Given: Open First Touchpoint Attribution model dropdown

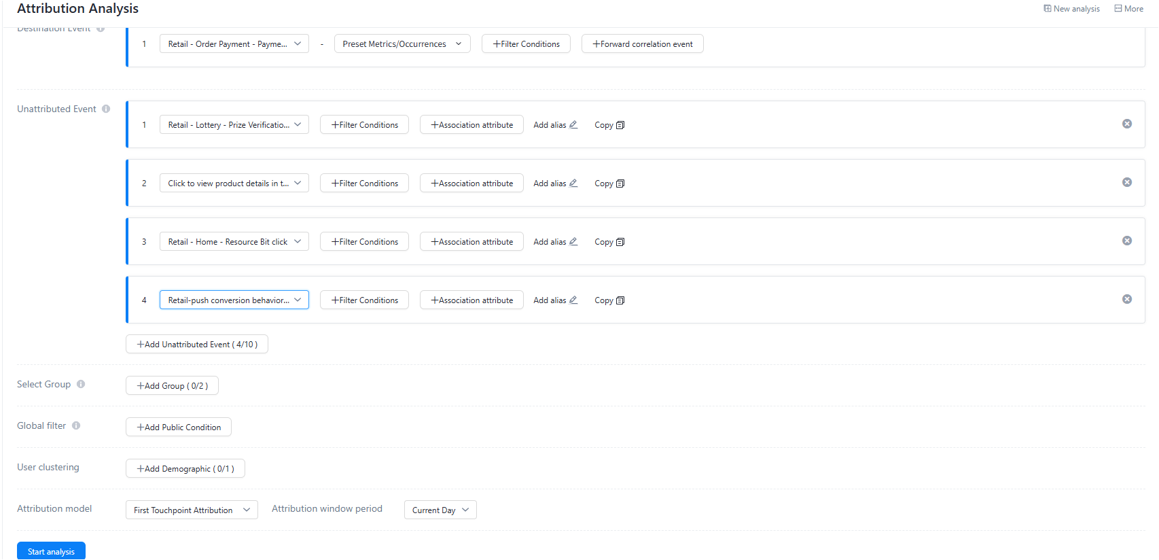Looking at the screenshot, I should click(x=192, y=510).
